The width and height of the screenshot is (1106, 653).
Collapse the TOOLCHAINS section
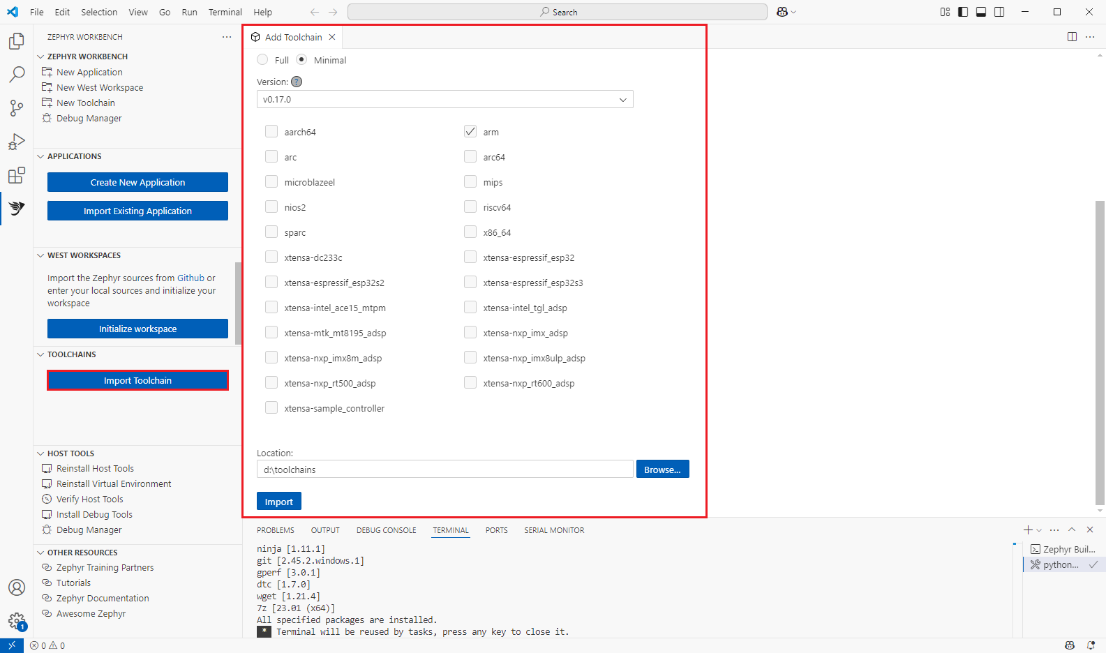click(x=40, y=354)
